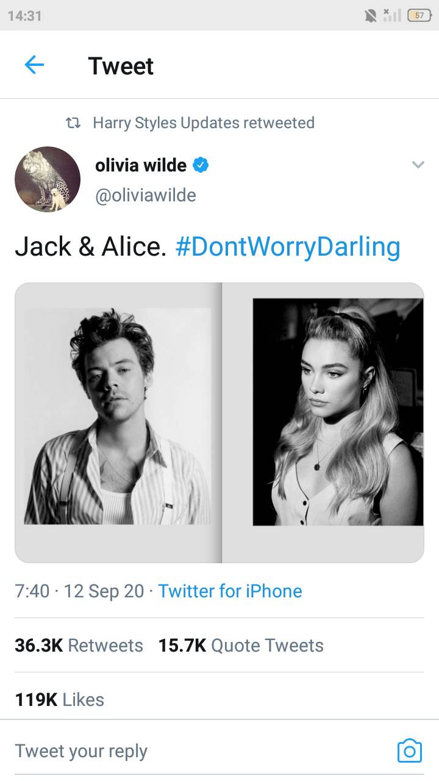This screenshot has width=439, height=781.
Task: Select the Tweet title in the header
Action: 121,65
